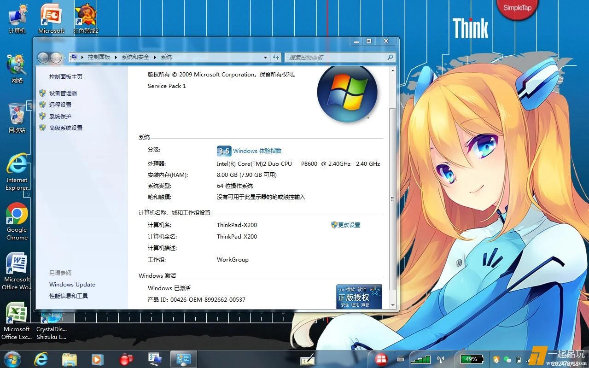Image resolution: width=589 pixels, height=368 pixels.
Task: Click the wireless antenna tray icon
Action: coord(440,359)
